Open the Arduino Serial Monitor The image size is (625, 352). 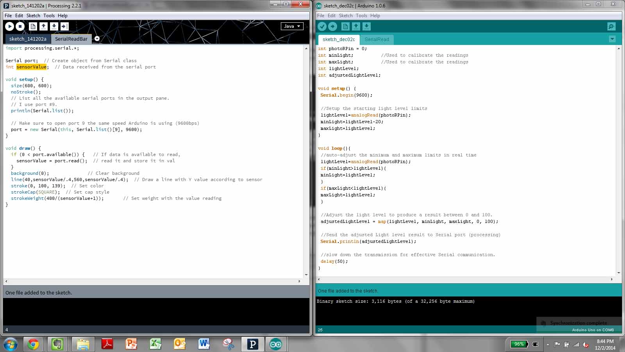pyautogui.click(x=611, y=26)
